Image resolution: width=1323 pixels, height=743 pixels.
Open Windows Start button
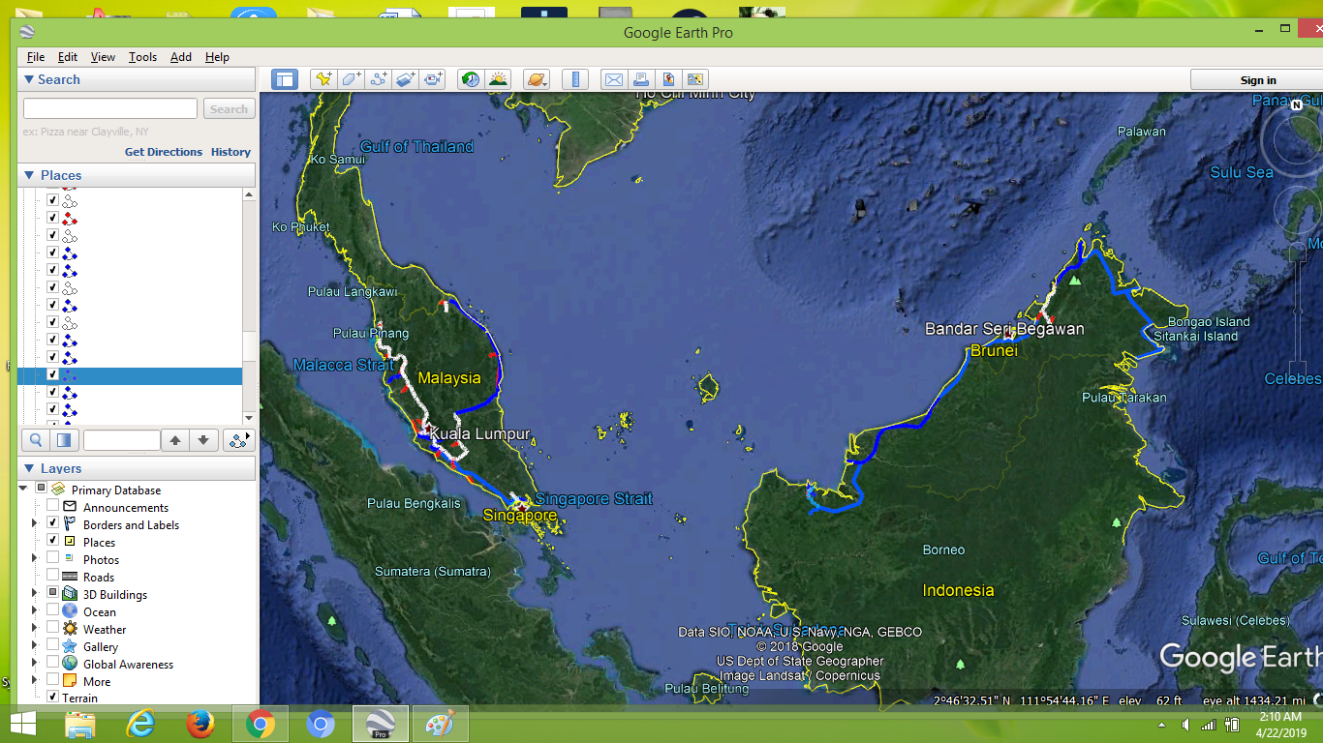(23, 724)
